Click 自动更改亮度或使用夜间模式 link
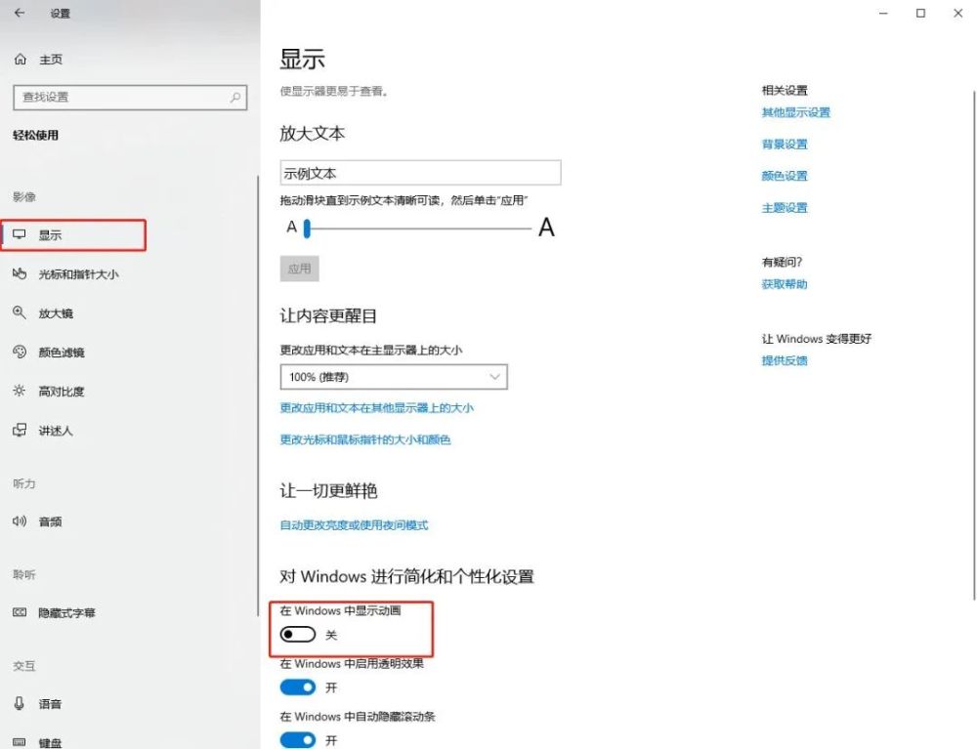Image resolution: width=977 pixels, height=749 pixels. coord(354,524)
